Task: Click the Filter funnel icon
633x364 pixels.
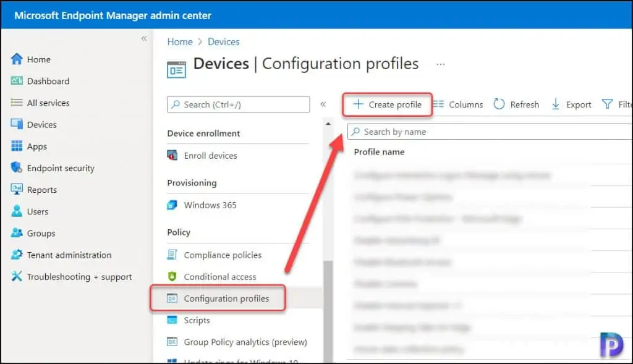Action: pyautogui.click(x=607, y=104)
